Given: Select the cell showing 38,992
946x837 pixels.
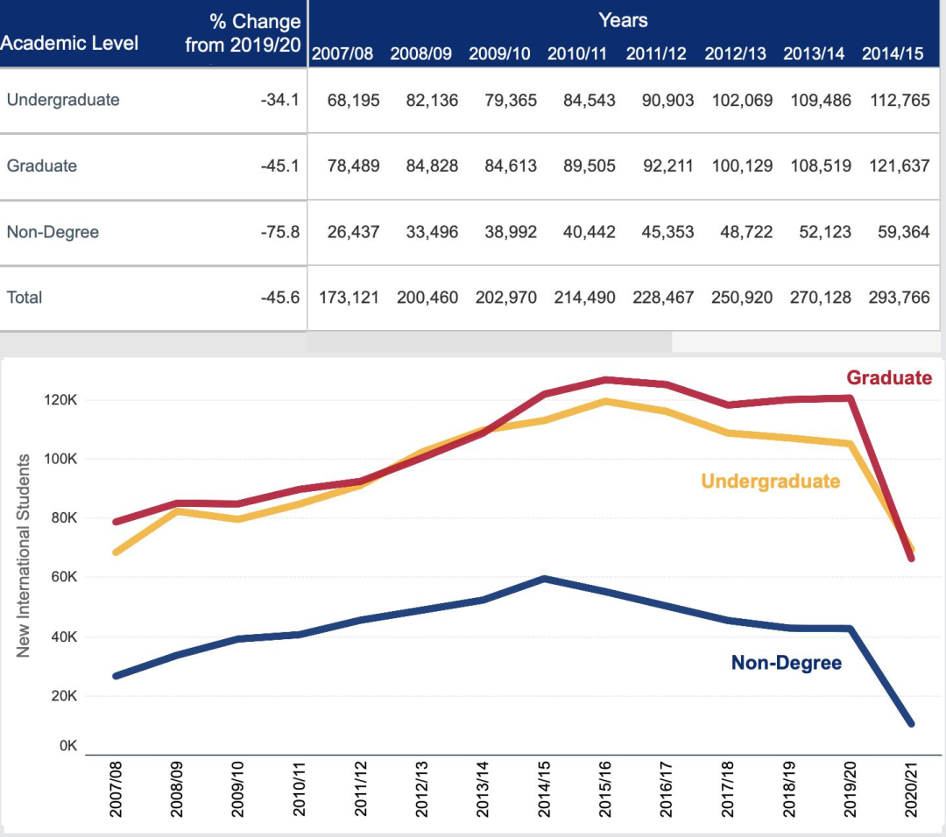Looking at the screenshot, I should [511, 232].
